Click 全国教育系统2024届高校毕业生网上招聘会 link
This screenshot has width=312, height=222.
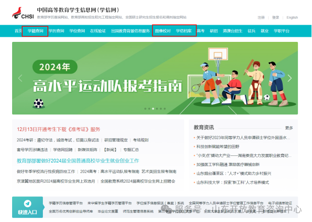click(x=138, y=181)
